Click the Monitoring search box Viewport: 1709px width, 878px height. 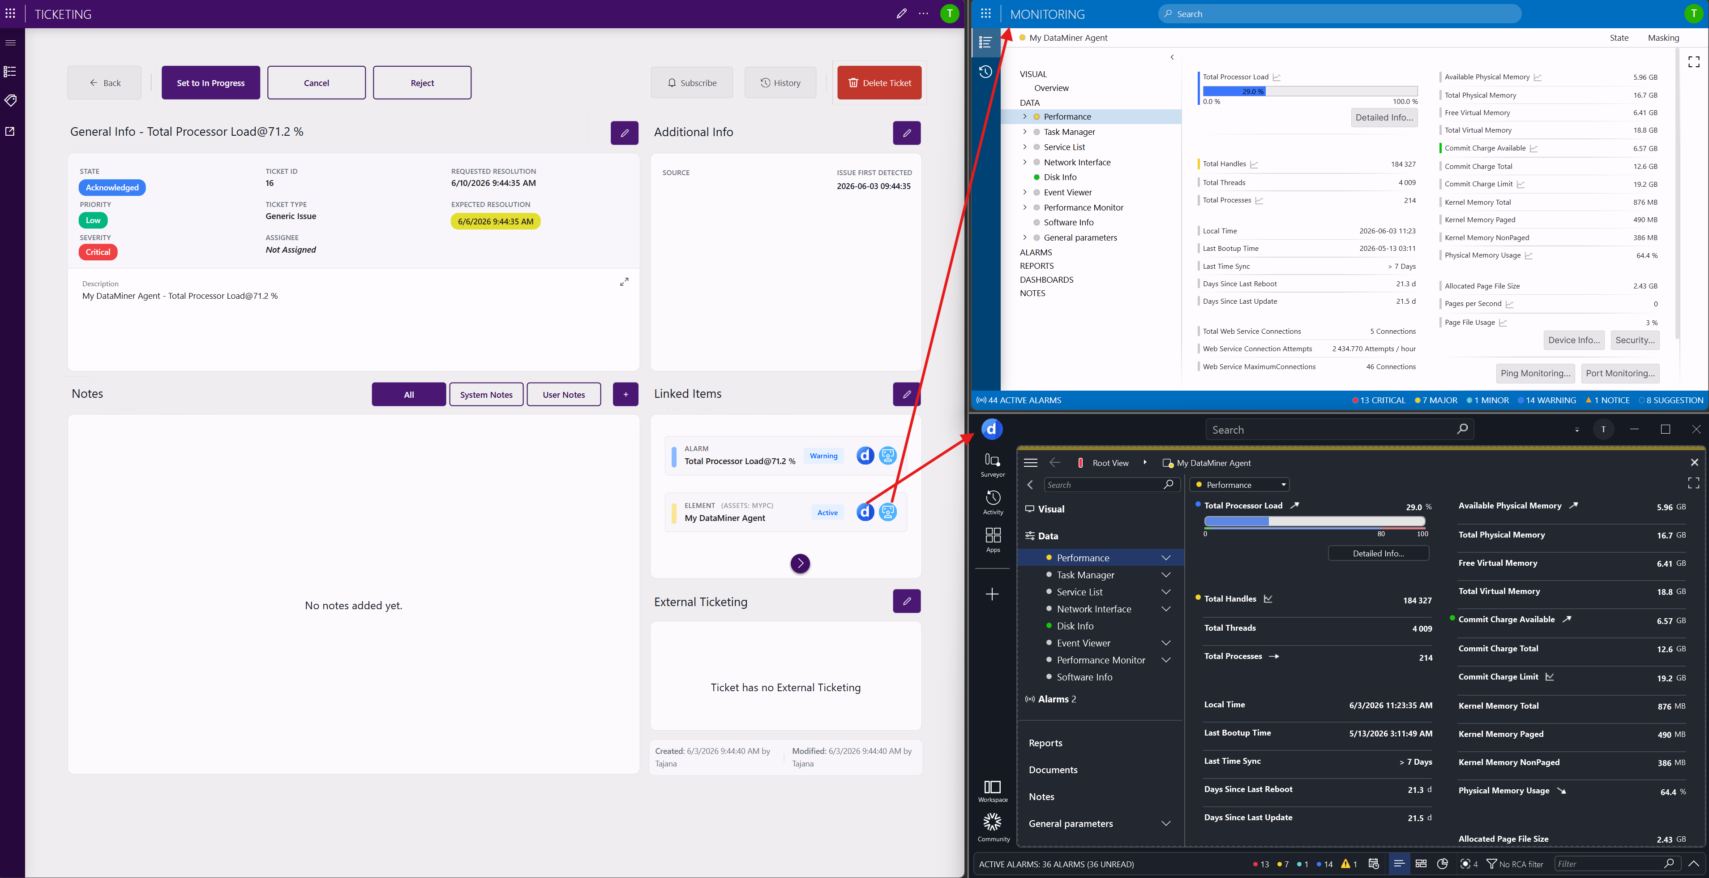coord(1340,13)
